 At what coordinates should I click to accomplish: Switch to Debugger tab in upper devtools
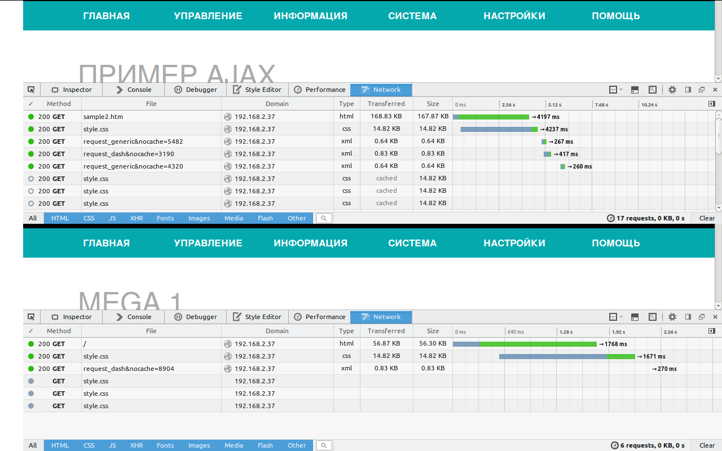click(195, 90)
